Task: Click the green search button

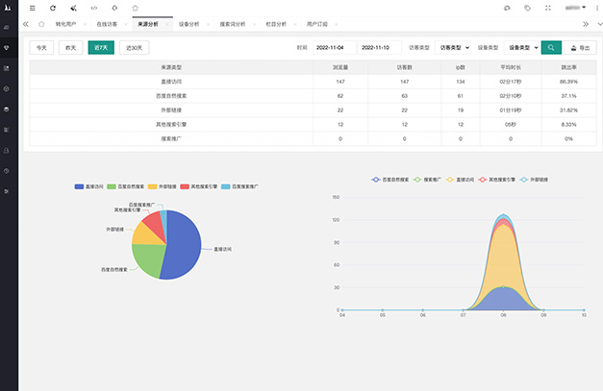Action: coord(551,46)
